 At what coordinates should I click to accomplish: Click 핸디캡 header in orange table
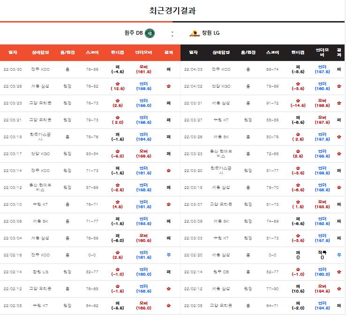click(x=117, y=53)
